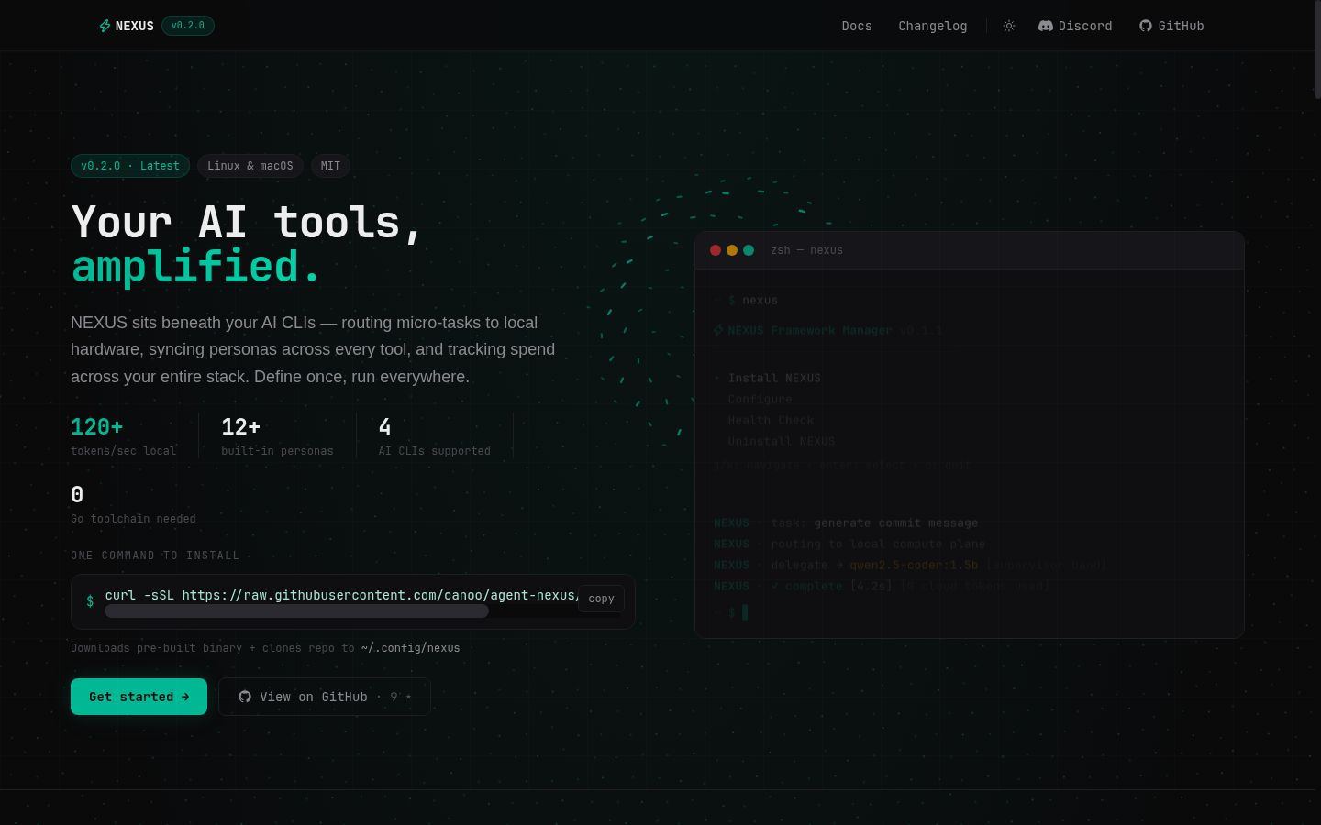Click the "ONE COMMAND TO INSTALL" label
1321x825 pixels.
pyautogui.click(x=155, y=555)
